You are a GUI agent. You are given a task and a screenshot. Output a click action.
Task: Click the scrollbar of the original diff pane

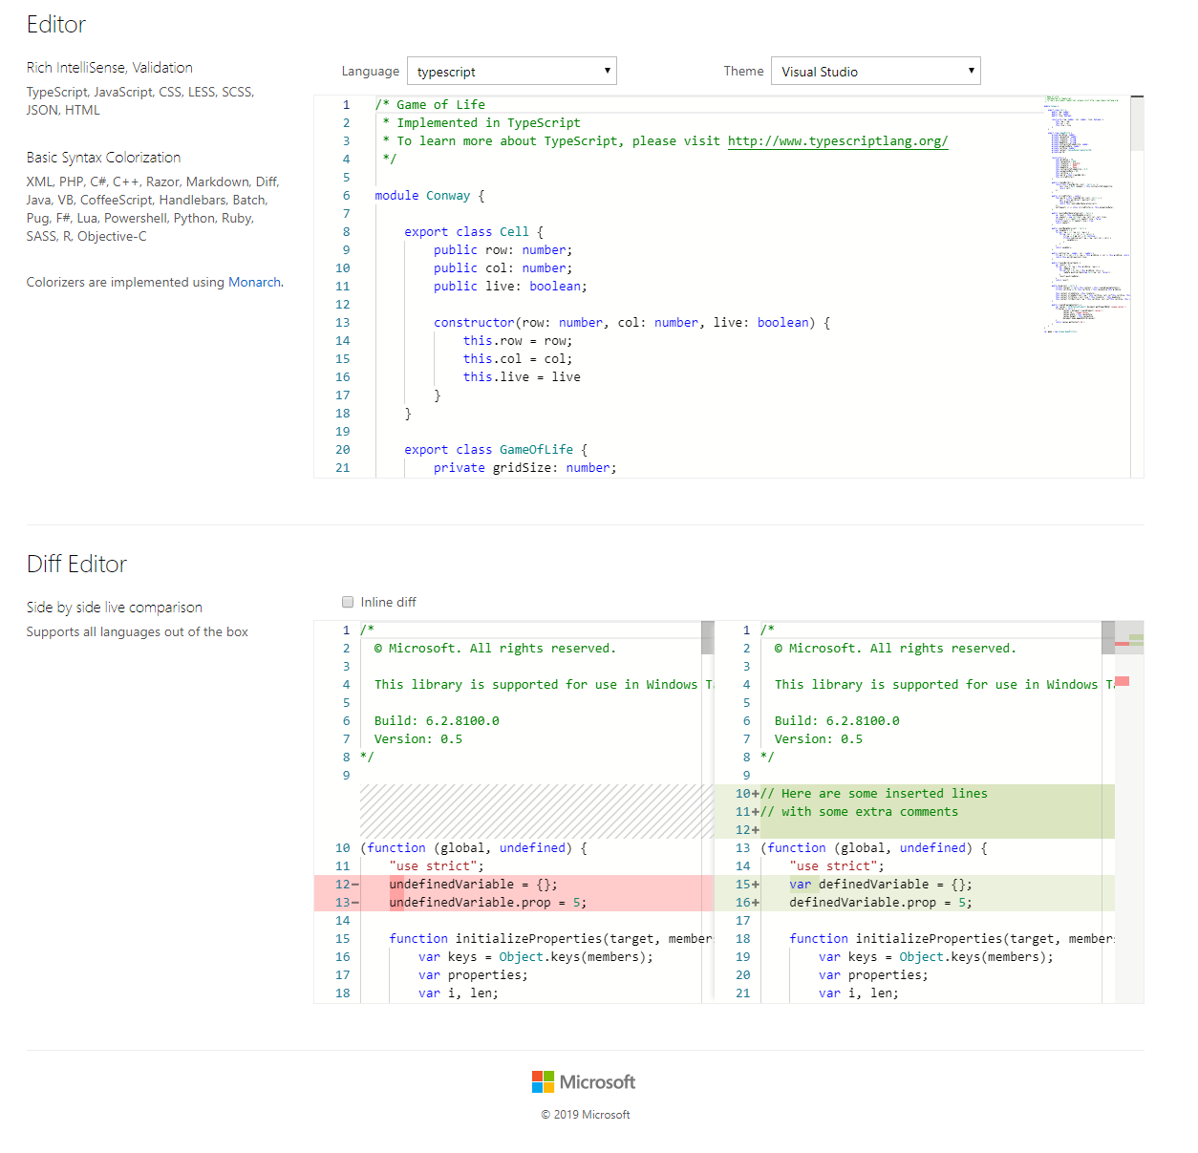(x=707, y=637)
